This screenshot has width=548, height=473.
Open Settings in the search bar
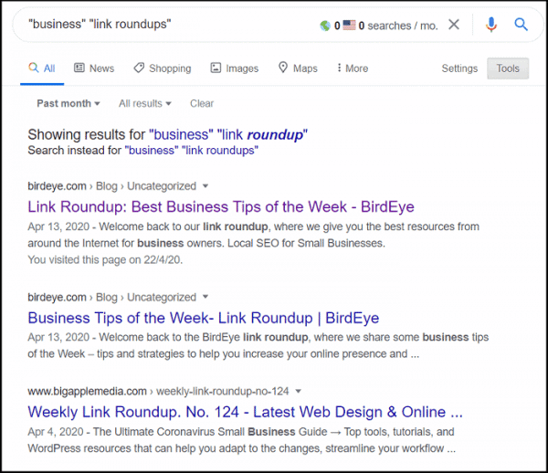pyautogui.click(x=459, y=68)
